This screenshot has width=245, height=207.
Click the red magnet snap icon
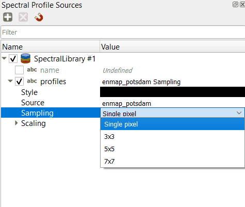click(x=39, y=17)
